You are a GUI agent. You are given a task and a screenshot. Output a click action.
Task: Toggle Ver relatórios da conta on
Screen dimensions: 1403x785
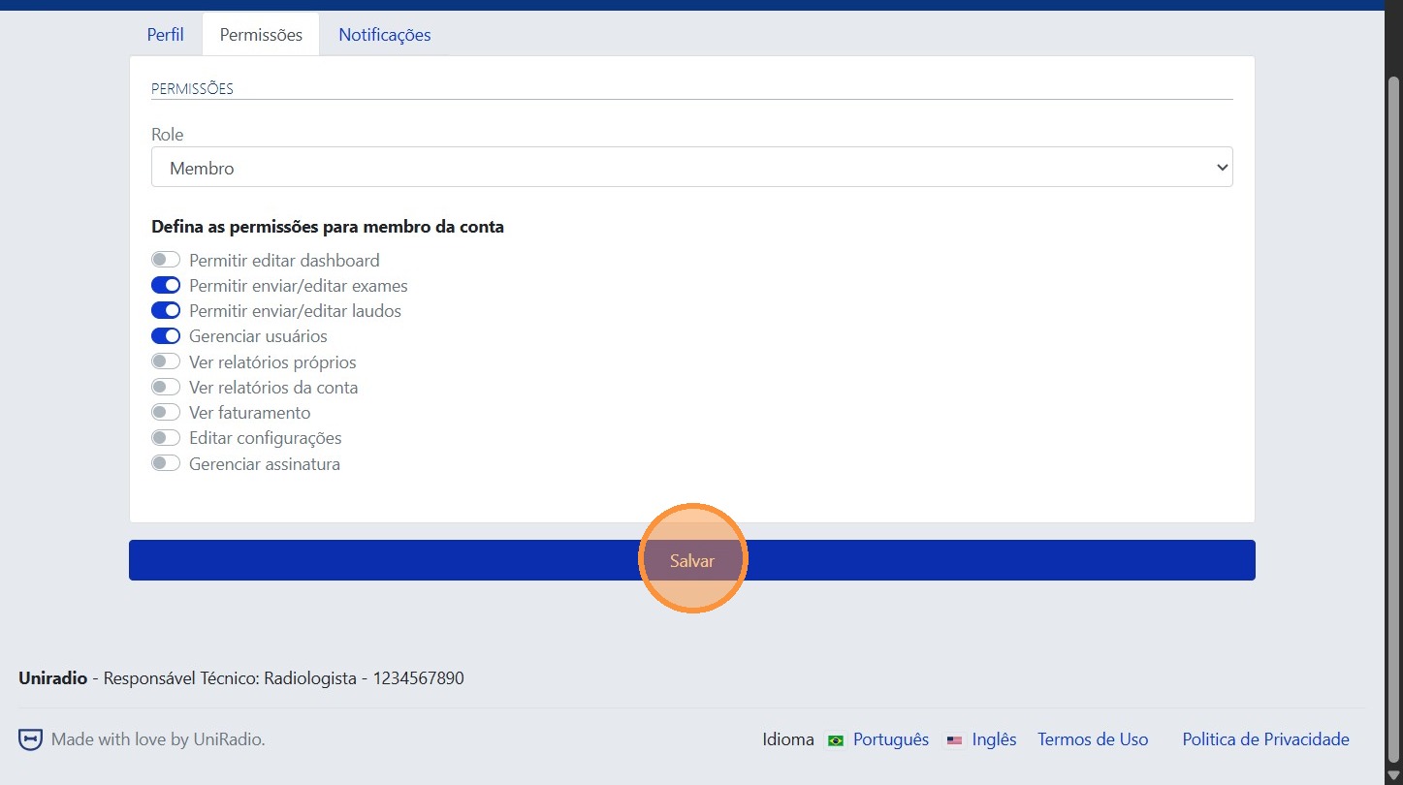click(166, 387)
